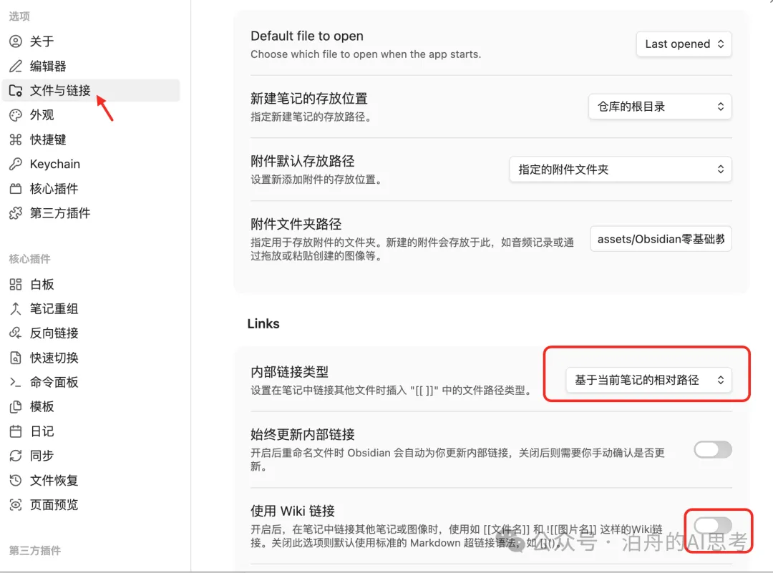773x573 pixels.
Task: Open 反向链接 plugin options
Action: pos(91,333)
